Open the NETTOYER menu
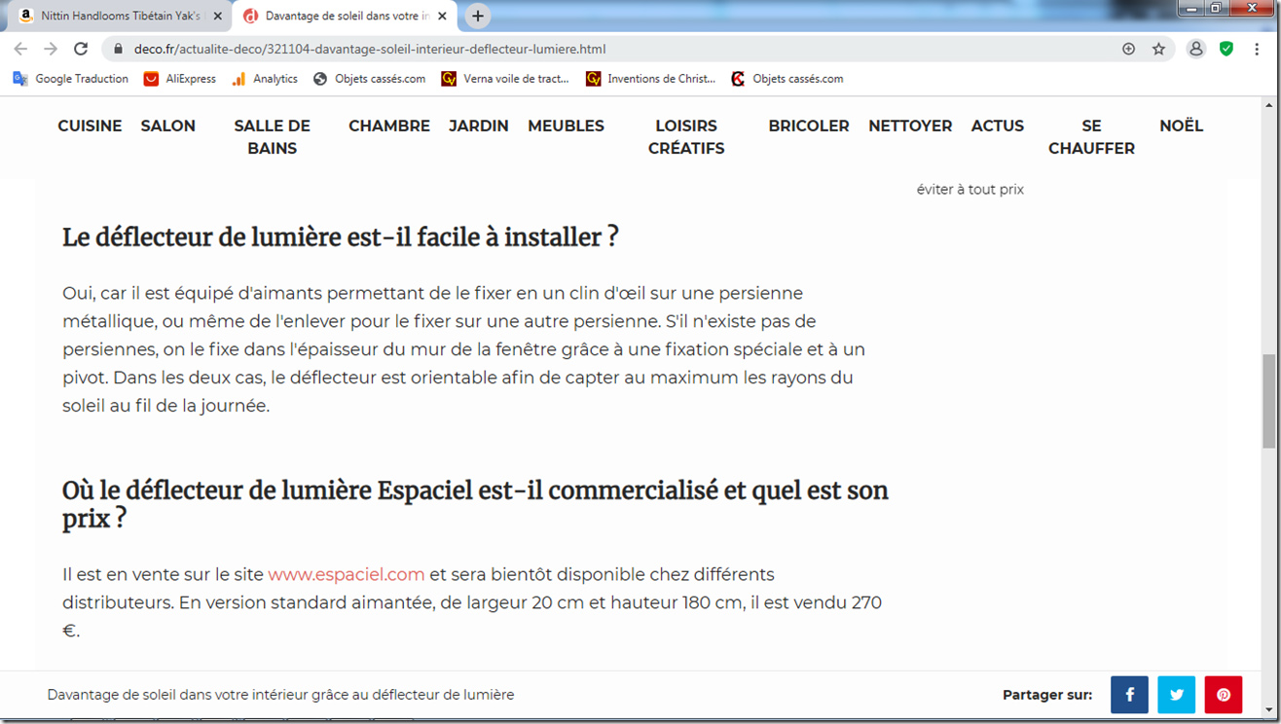 coord(910,126)
